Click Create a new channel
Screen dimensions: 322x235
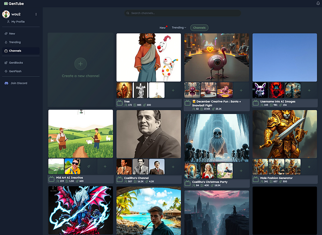[x=80, y=64]
